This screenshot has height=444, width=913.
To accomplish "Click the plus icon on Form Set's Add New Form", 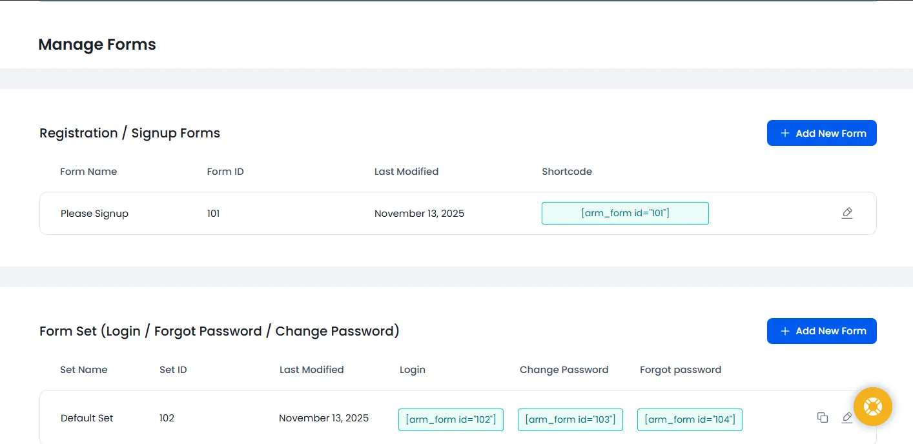I will coord(785,331).
